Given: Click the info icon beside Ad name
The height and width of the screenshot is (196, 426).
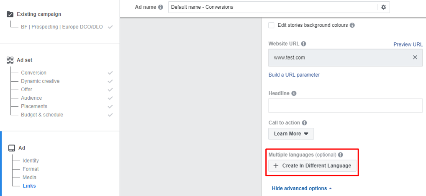Looking at the screenshot, I should [x=161, y=7].
